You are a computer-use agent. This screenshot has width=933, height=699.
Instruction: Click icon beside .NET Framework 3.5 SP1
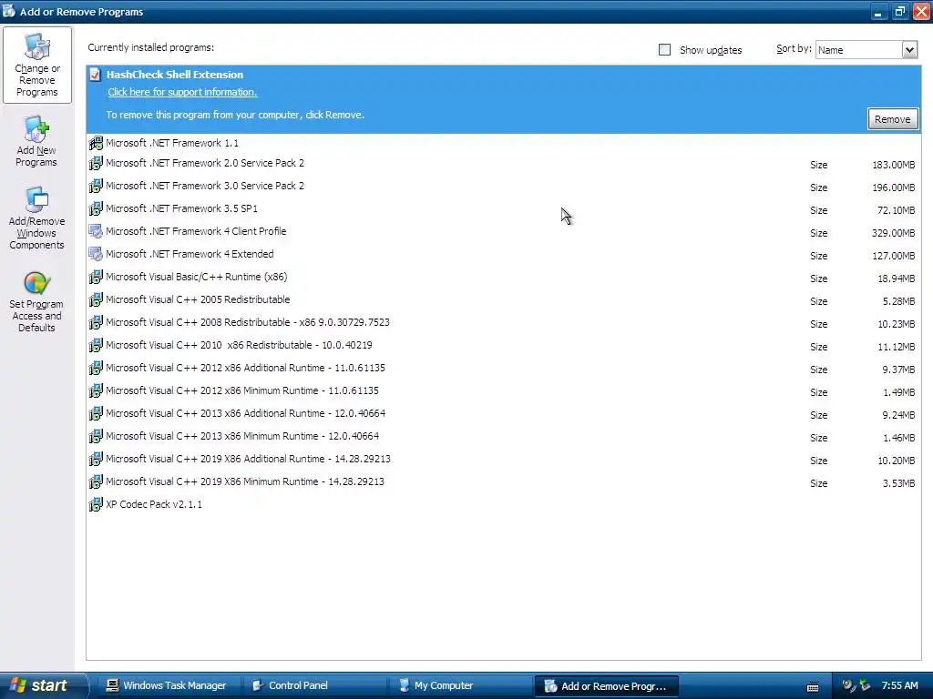95,208
